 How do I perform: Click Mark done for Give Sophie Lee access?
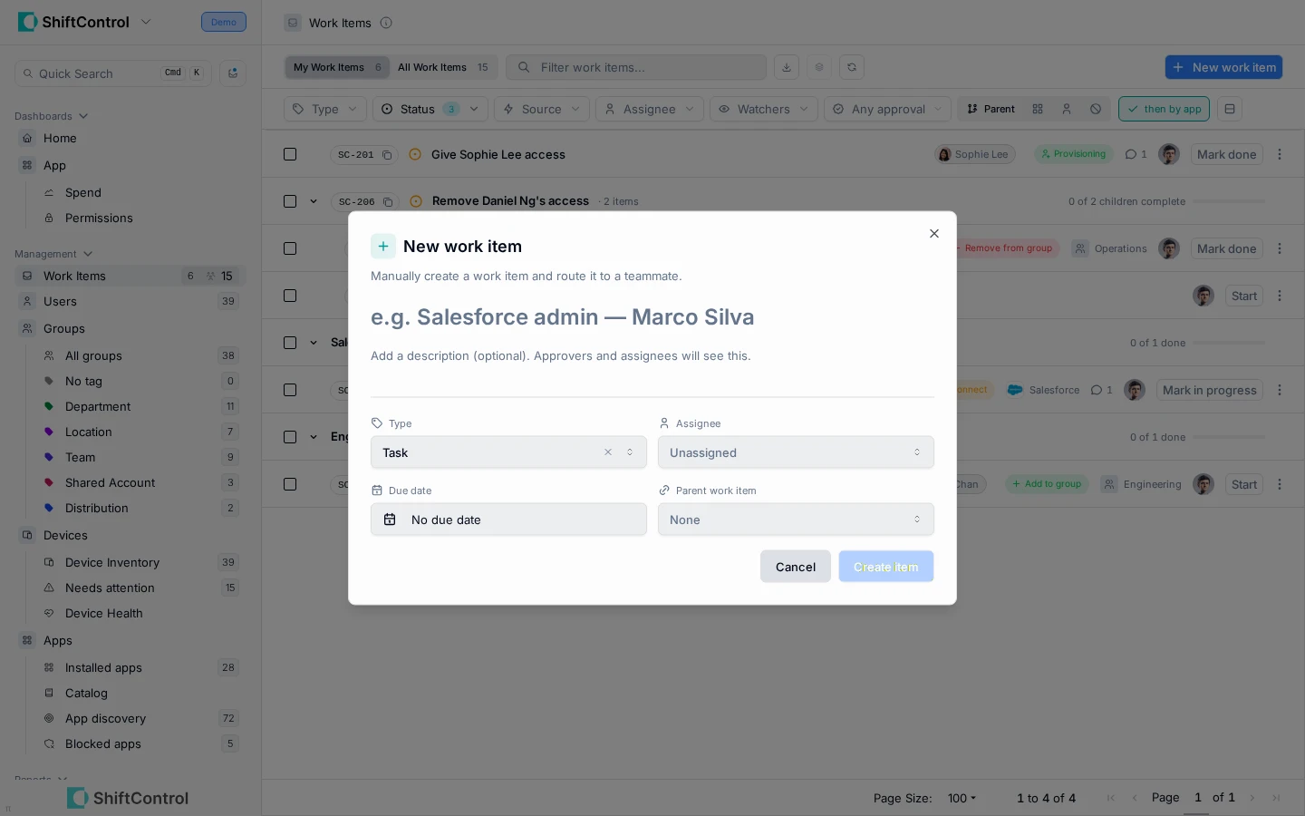point(1226,154)
